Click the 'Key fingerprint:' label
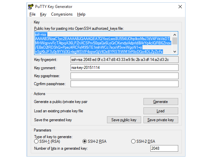The image size is (212, 159). pyautogui.click(x=46, y=60)
